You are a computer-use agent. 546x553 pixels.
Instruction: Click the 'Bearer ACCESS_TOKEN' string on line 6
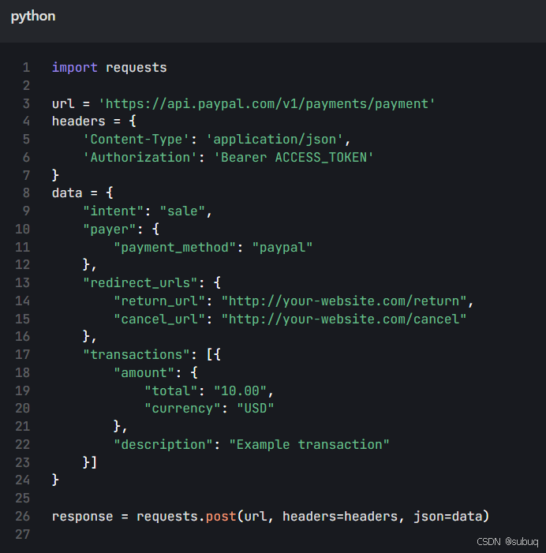click(294, 157)
